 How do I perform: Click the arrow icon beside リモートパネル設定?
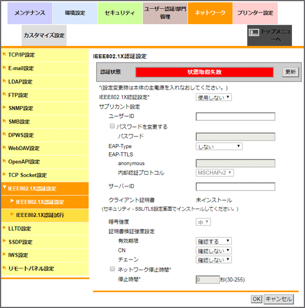pyautogui.click(x=4, y=267)
